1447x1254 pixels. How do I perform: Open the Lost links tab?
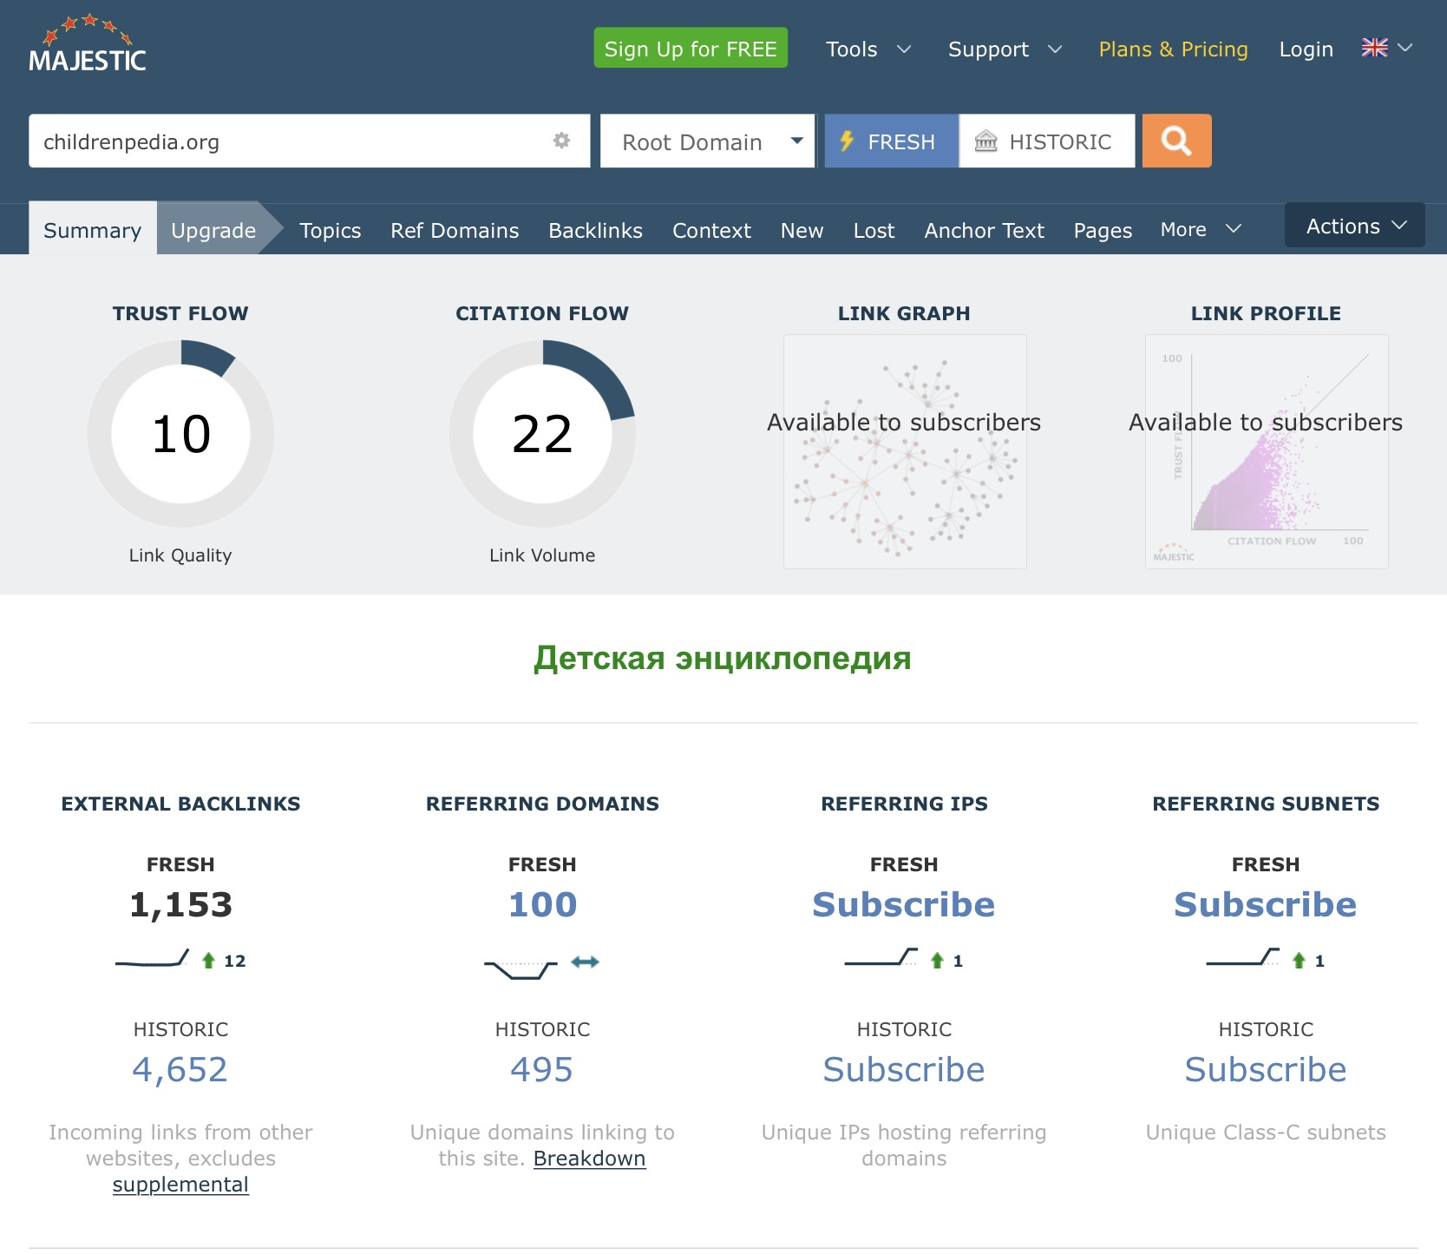(874, 230)
